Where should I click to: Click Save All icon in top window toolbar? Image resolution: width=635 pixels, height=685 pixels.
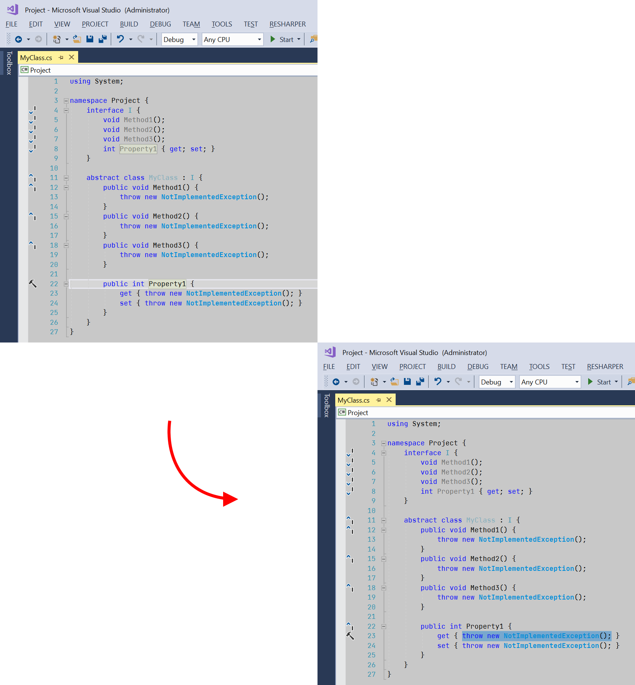click(102, 39)
